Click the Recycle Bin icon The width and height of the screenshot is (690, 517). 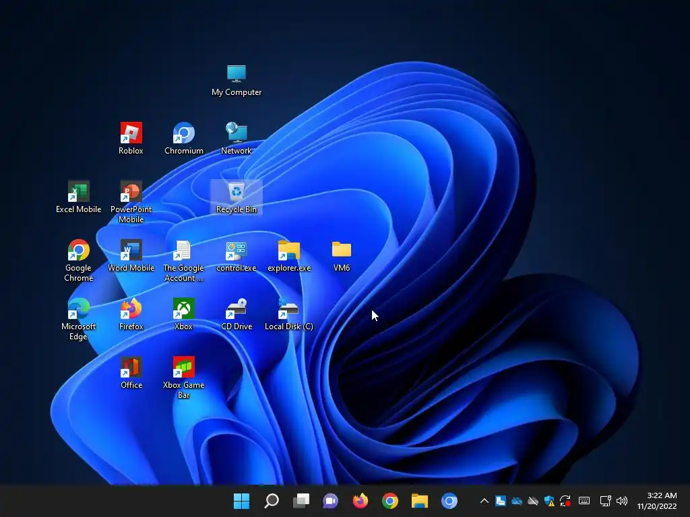click(237, 197)
